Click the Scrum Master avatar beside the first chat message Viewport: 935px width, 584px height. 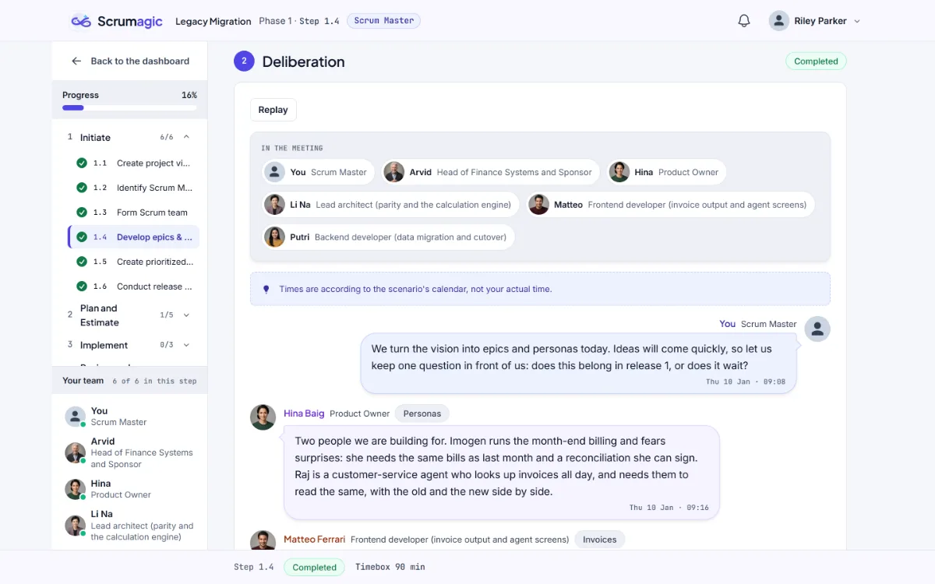tap(817, 329)
